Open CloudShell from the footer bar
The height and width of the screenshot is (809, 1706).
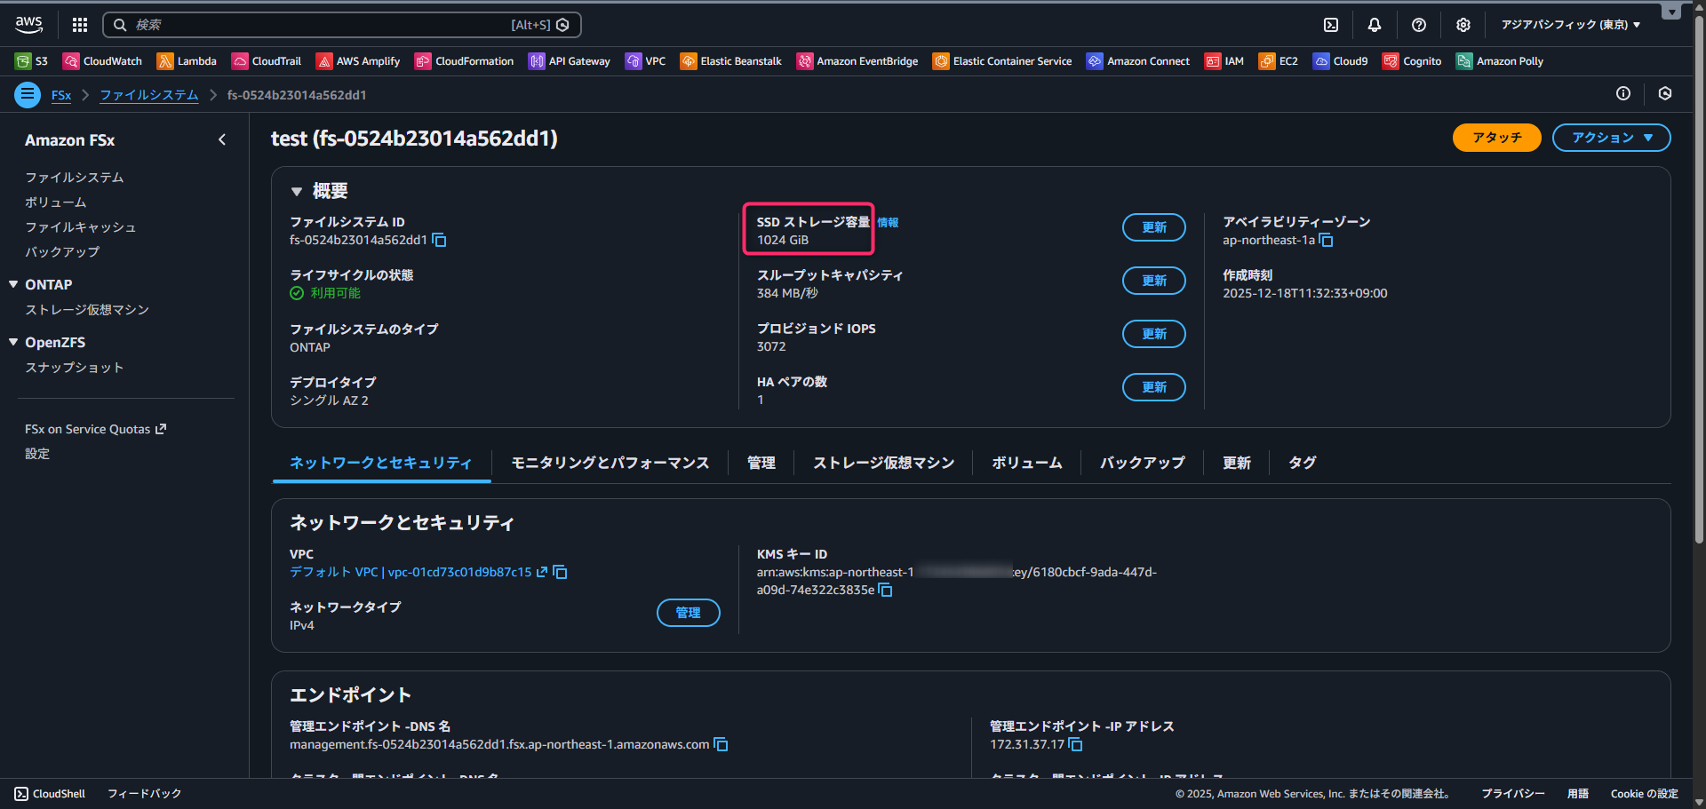(50, 794)
